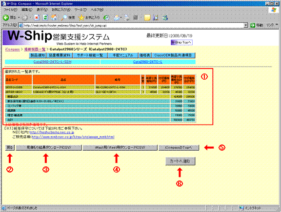281x212 pixels.
Task: Open Favorites (お気に入り) star toolbar button
Action: point(89,18)
